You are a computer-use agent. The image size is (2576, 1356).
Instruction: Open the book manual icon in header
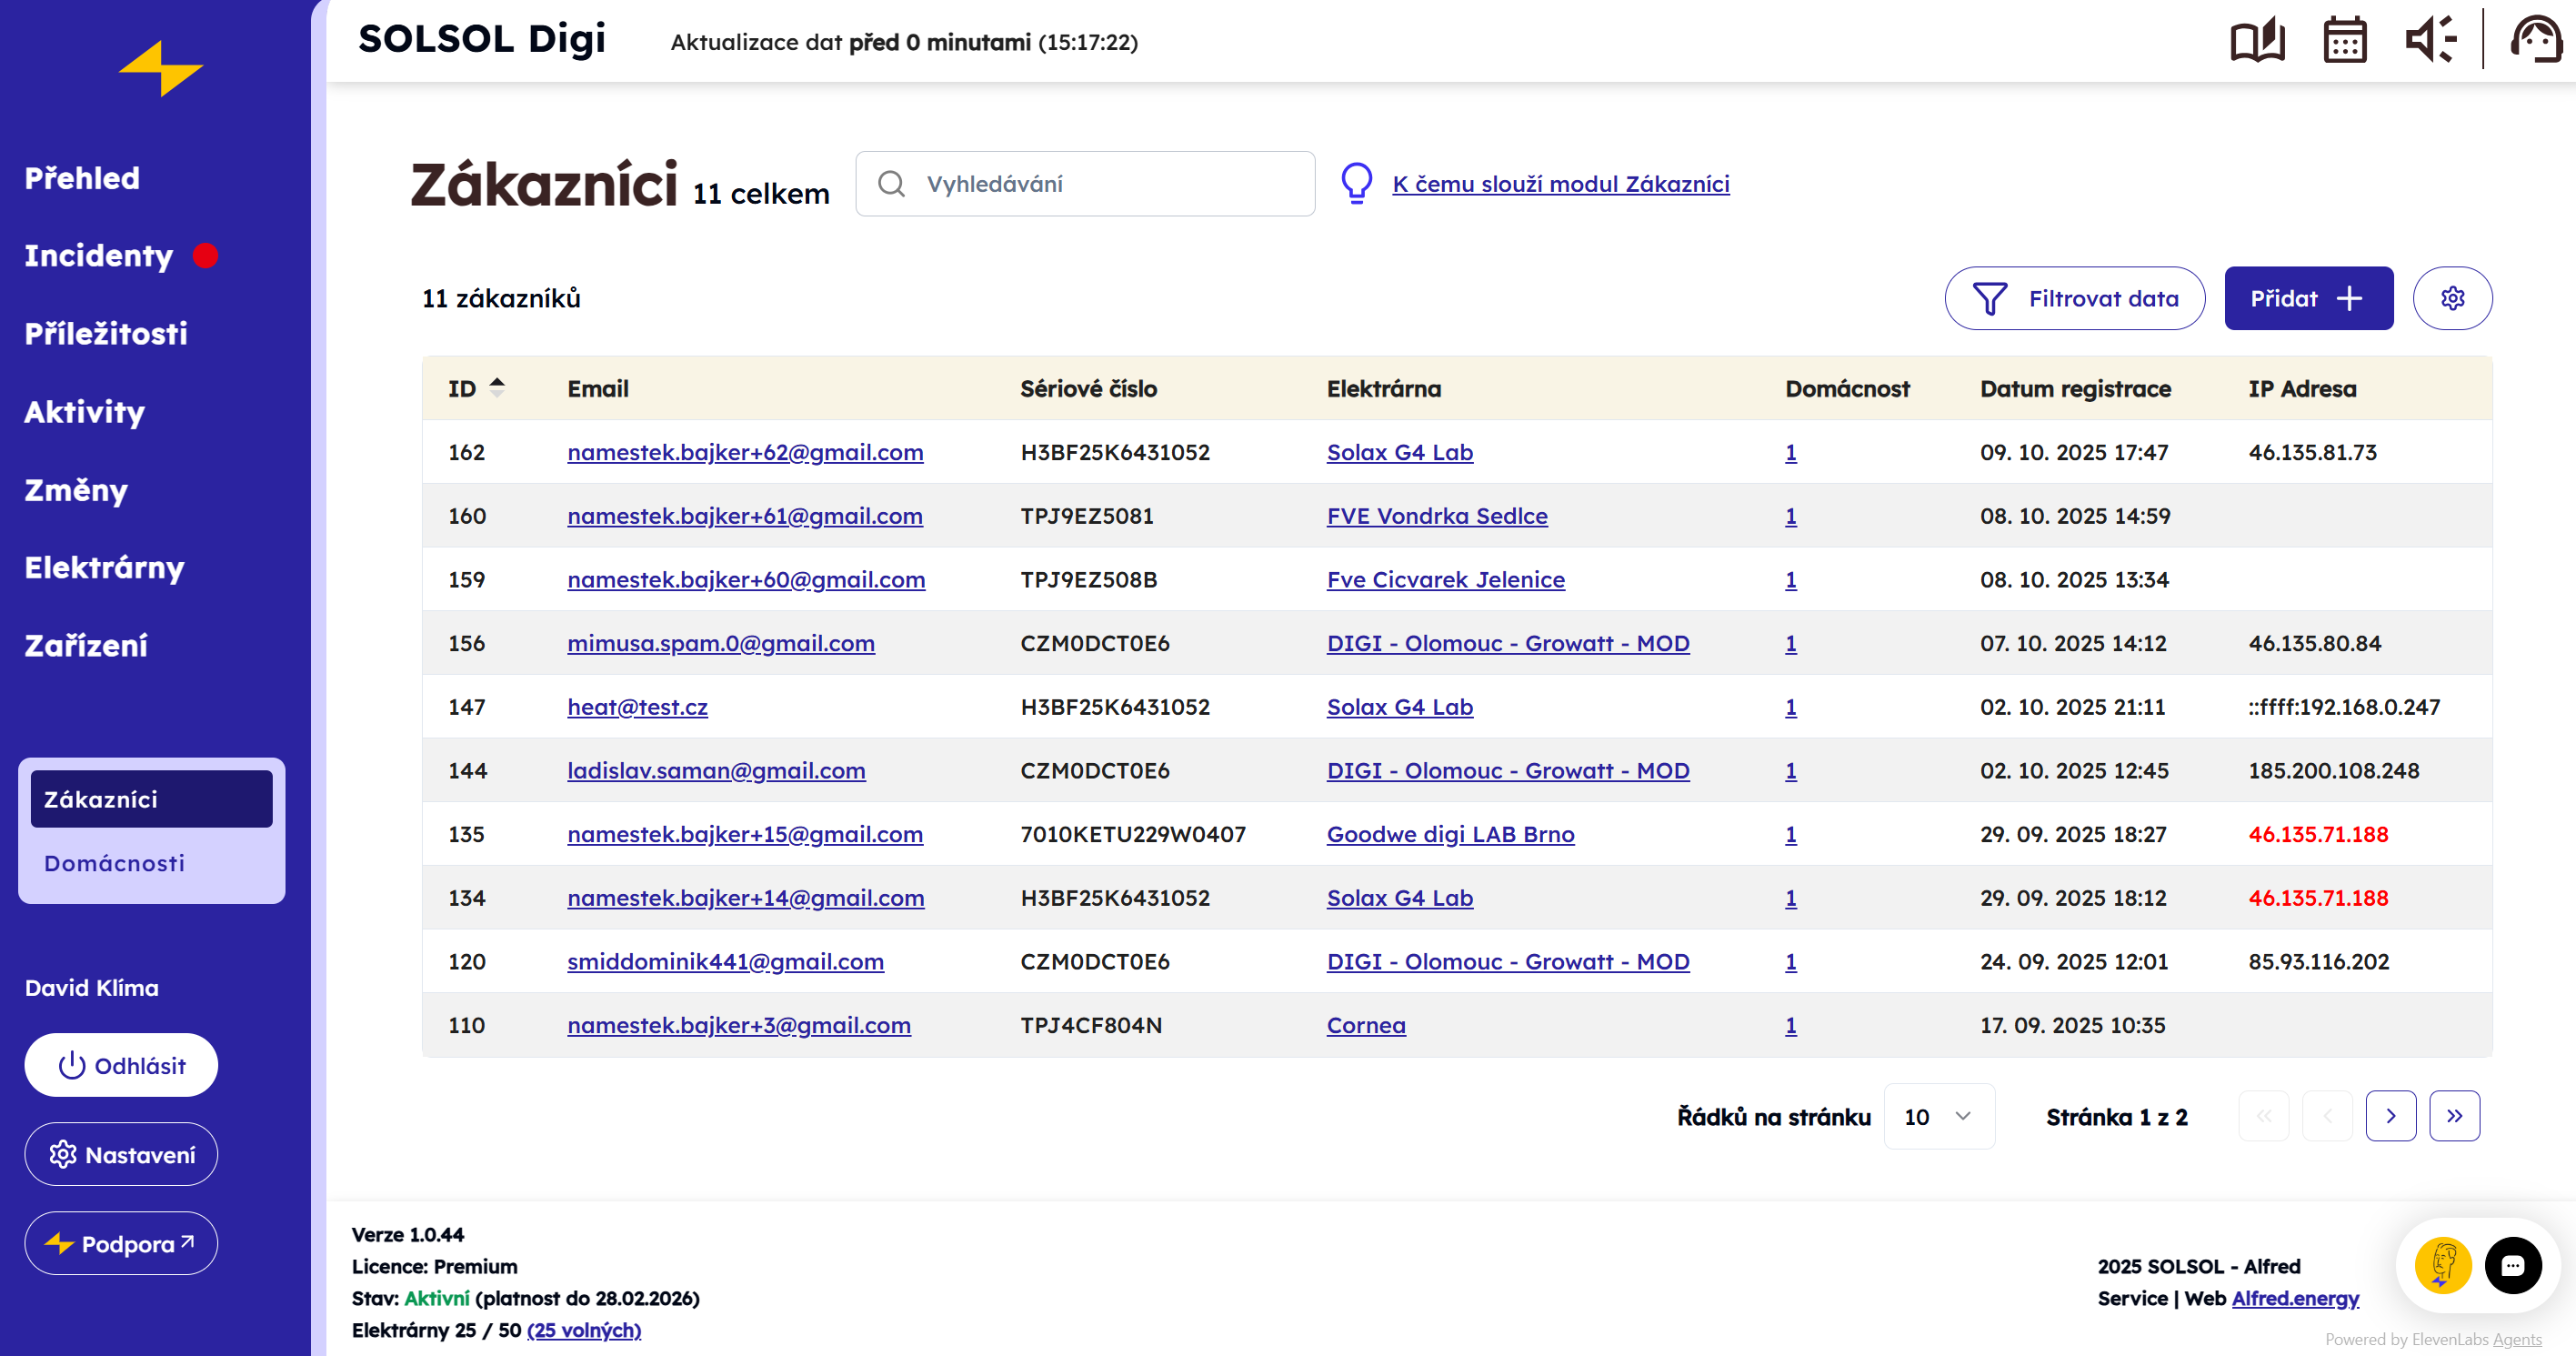(x=2256, y=41)
